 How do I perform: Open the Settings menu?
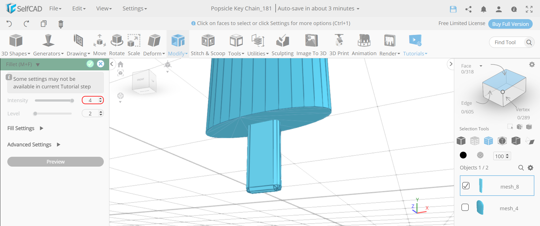tap(135, 8)
